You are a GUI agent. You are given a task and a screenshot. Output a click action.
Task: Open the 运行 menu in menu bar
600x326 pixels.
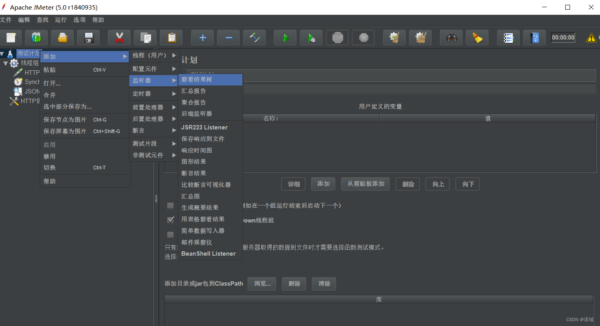click(x=61, y=20)
